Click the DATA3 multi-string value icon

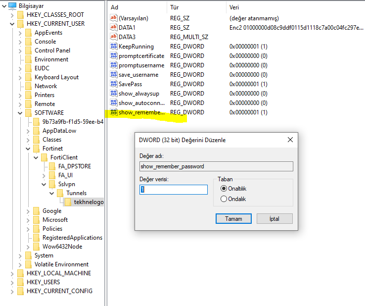click(x=114, y=37)
